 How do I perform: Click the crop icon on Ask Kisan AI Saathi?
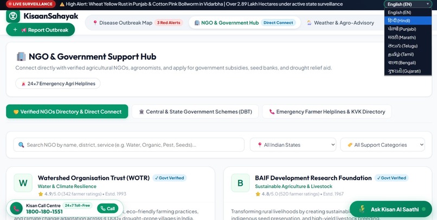click(362, 209)
